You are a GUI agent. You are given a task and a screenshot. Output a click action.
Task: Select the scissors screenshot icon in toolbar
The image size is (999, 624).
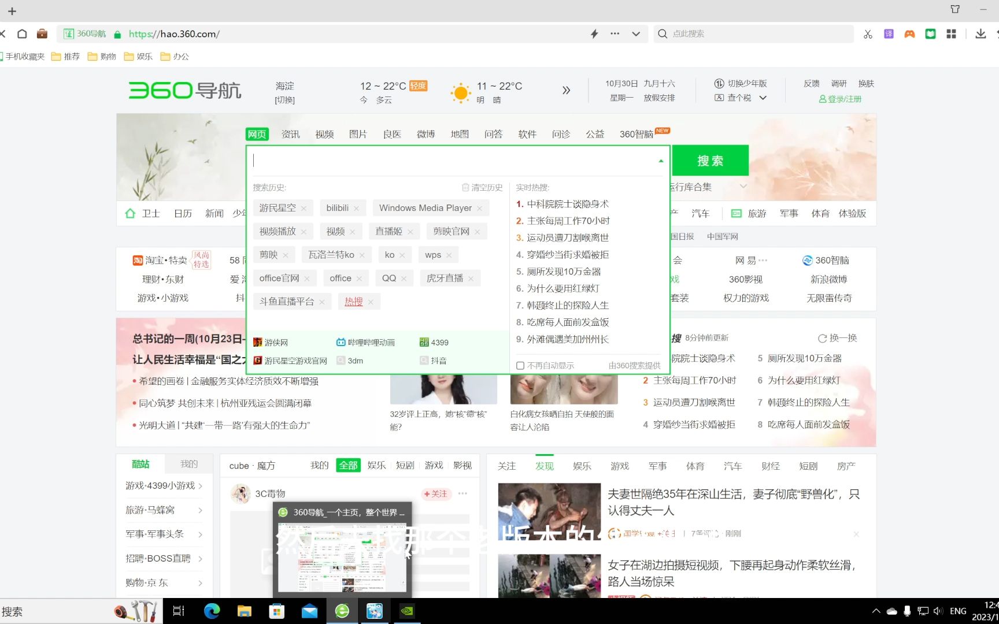[x=867, y=34]
